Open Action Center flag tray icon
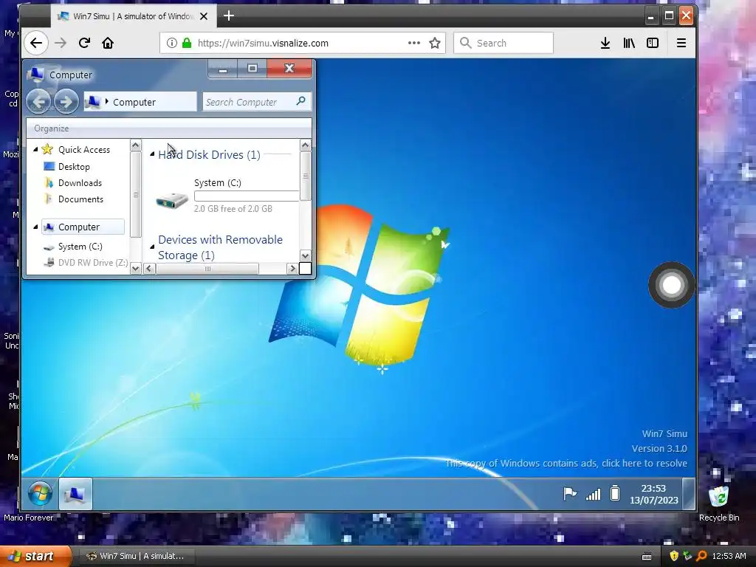756x567 pixels. (x=570, y=494)
